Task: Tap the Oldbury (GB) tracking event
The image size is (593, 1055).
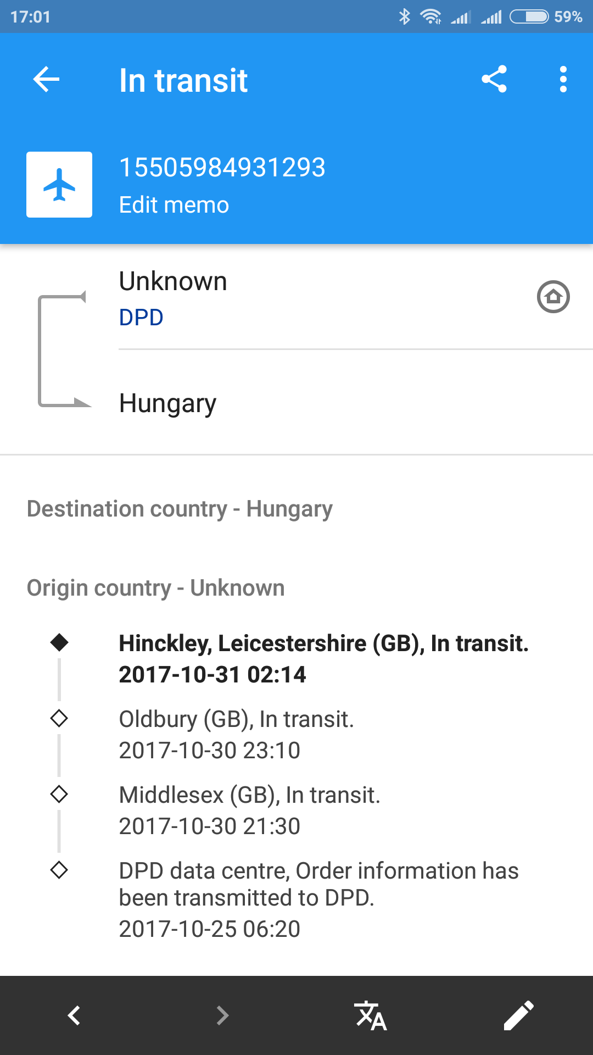Action: pos(237,734)
